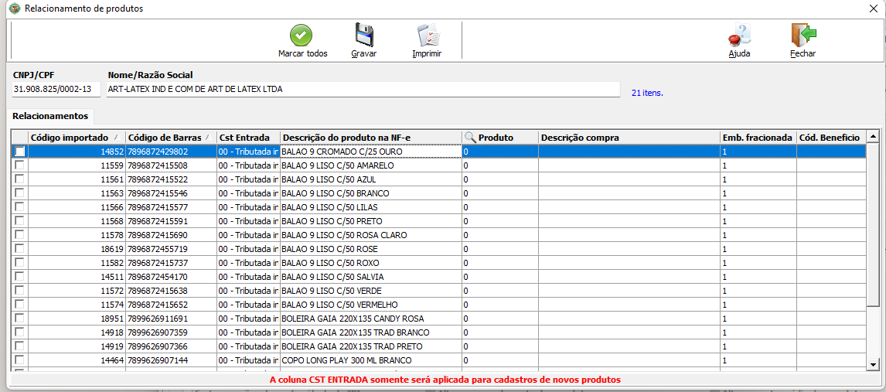
Task: Click the Marcar todos label
Action: pos(303,53)
